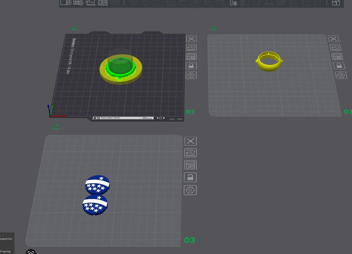Select the text-shape tool in toolbar

pyautogui.click(x=234, y=3)
